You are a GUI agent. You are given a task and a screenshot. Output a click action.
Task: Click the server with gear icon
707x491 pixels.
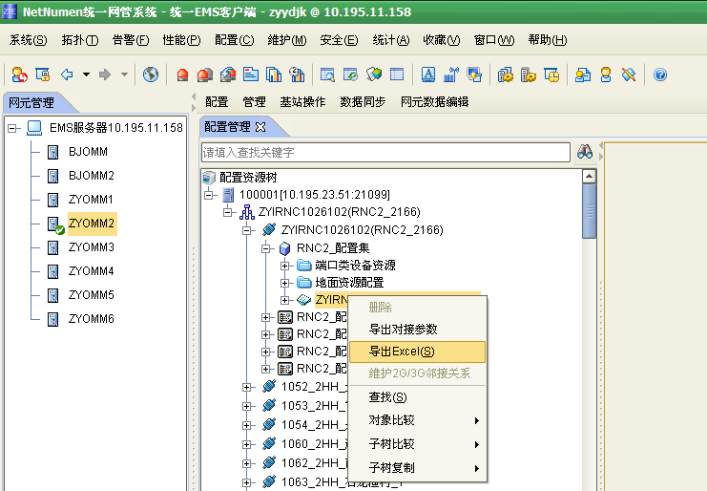coord(529,75)
